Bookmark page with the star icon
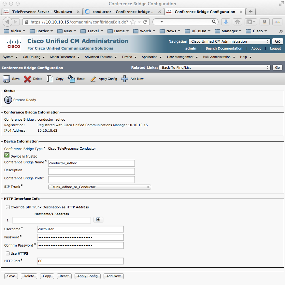Image resolution: width=285 pixels, height=285 pixels. pos(133,22)
